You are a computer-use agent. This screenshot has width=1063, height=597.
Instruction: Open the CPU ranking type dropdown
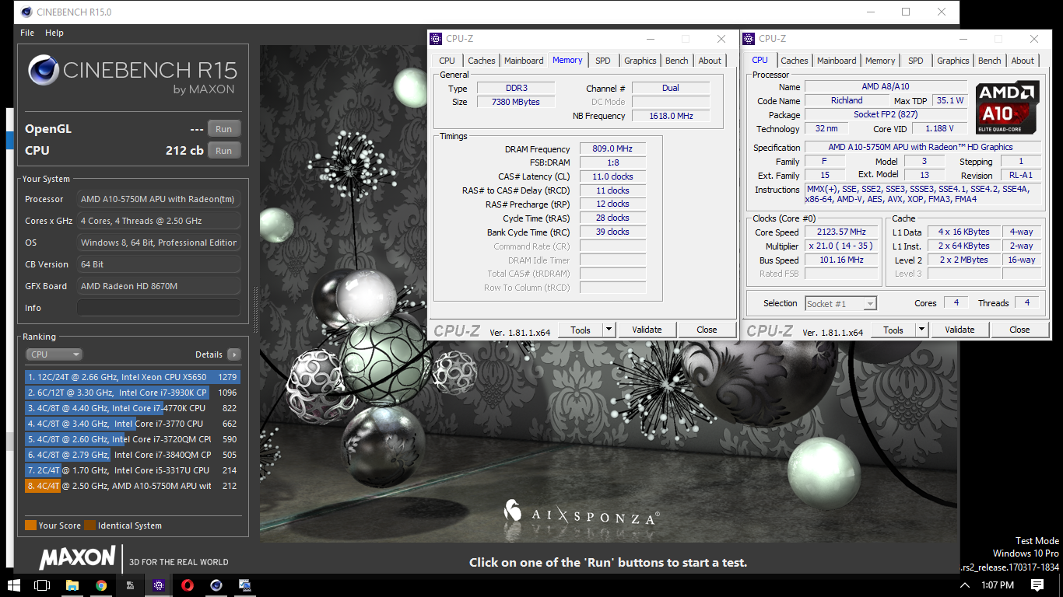pos(54,354)
